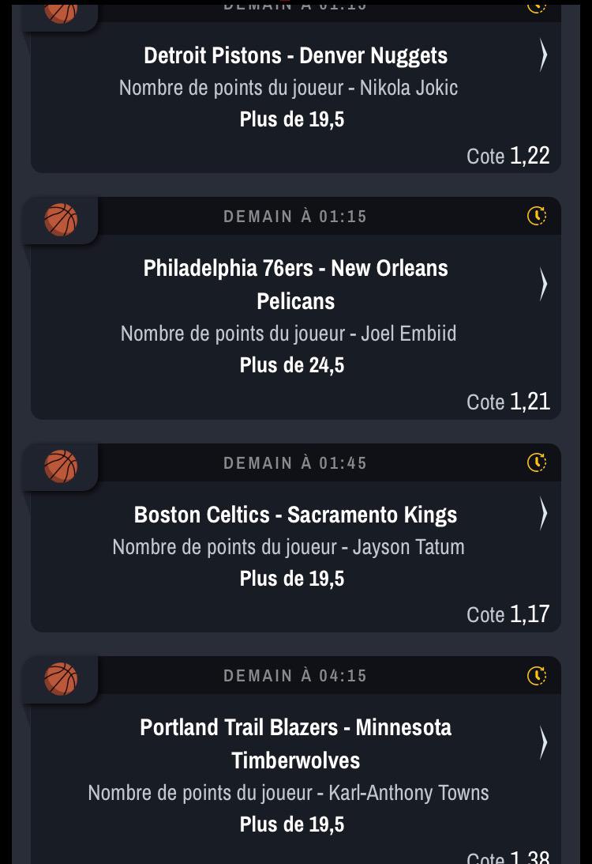592x864 pixels.
Task: Open Philadelphia 76ers - New Orleans Pelicans title
Action: [295, 285]
